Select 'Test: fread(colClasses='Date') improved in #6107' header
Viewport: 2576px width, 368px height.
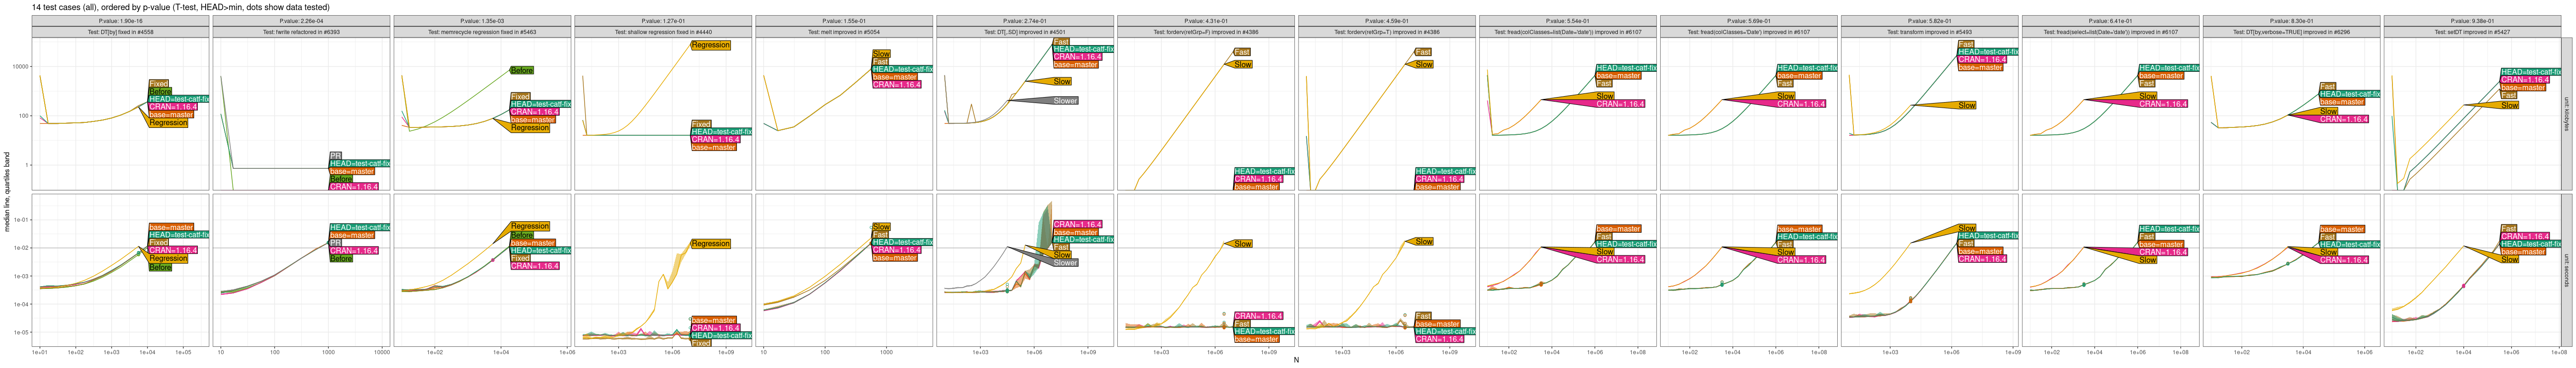[1749, 32]
